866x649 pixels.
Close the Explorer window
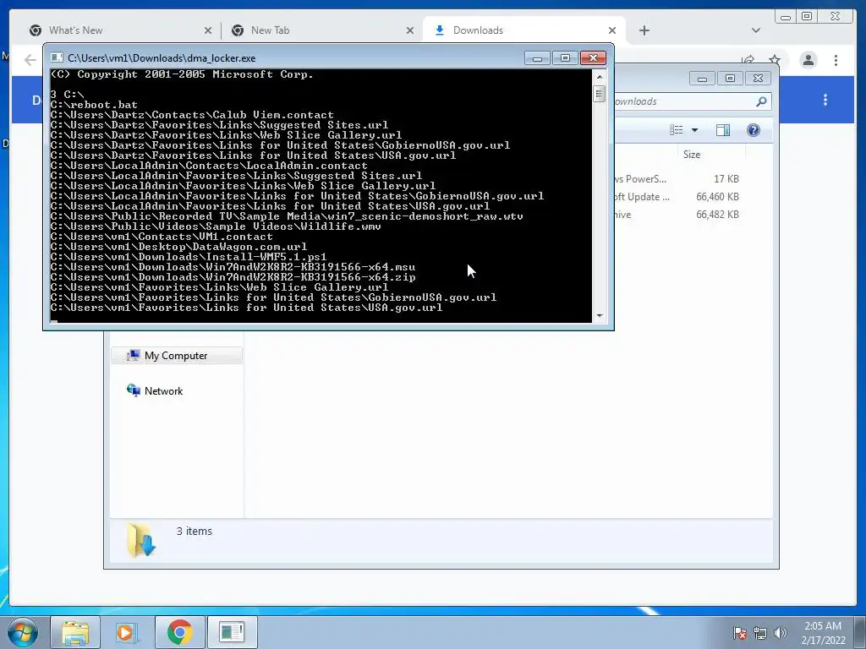(758, 79)
